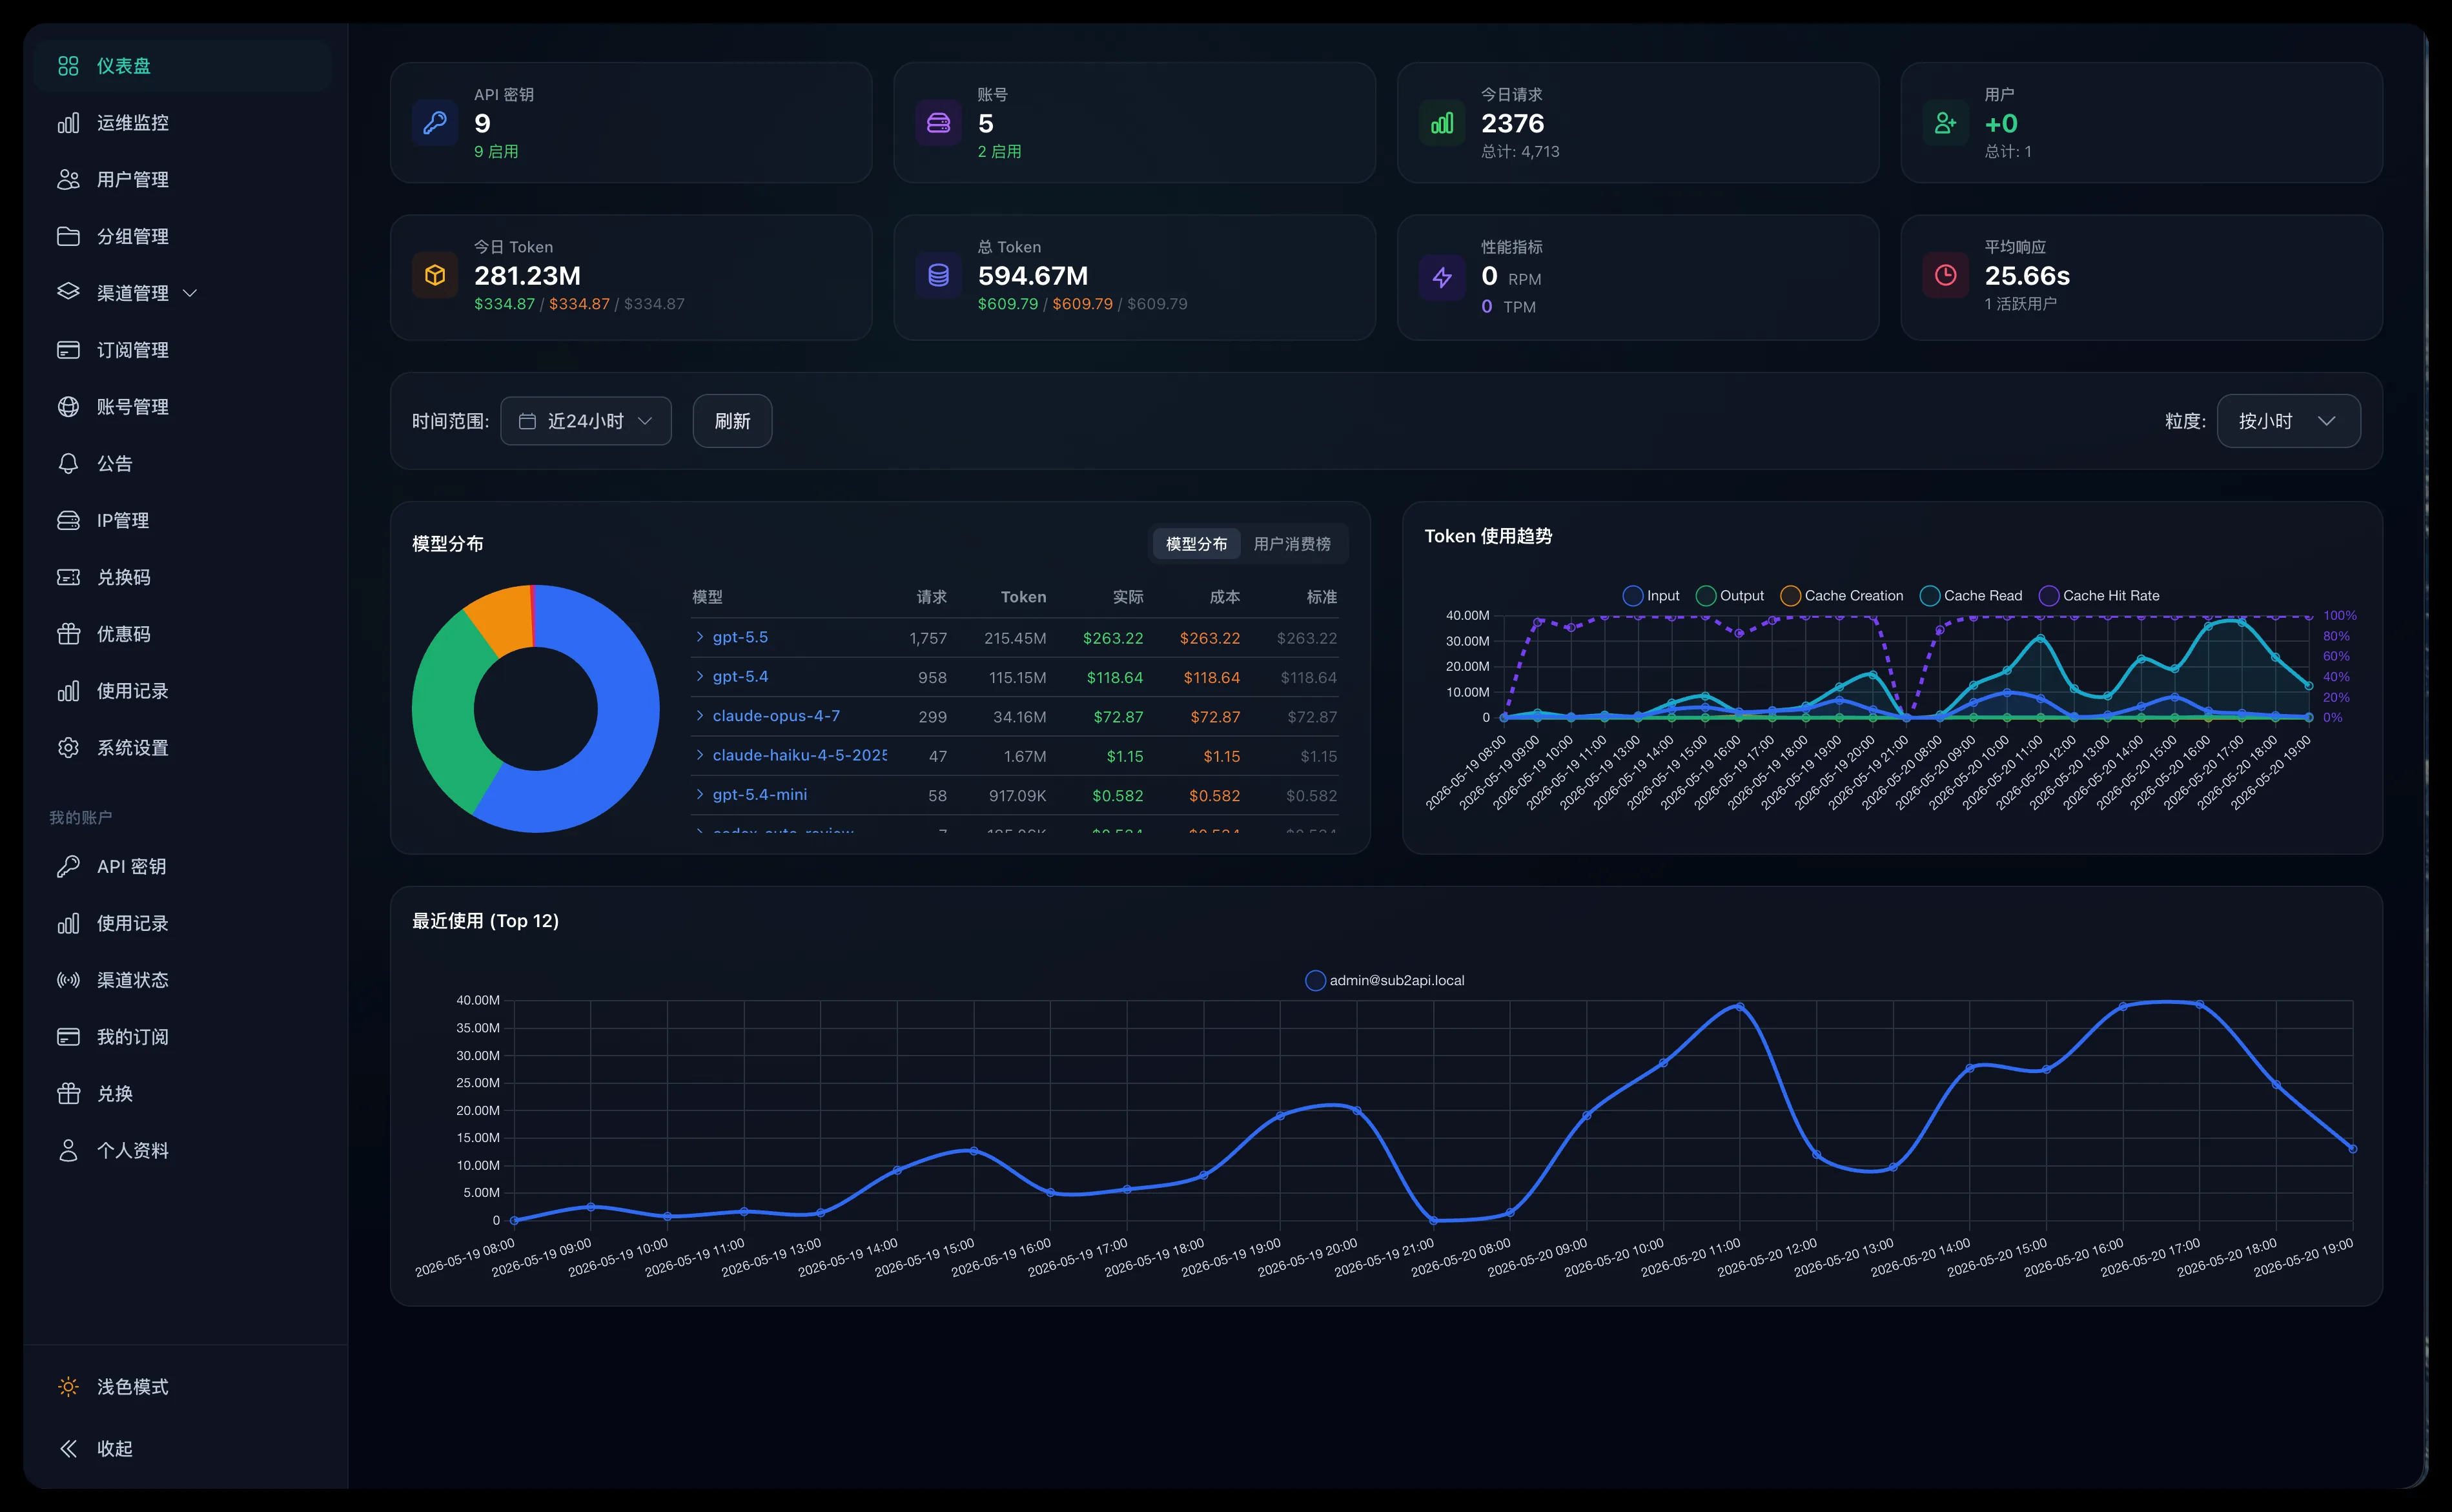Viewport: 2452px width, 1512px height.
Task: Open 运维监控 bar chart icon in sidebar
Action: 68,123
